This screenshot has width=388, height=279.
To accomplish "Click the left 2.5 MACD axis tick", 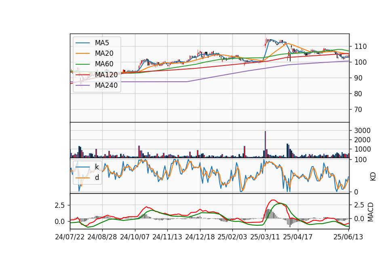I will (60, 205).
